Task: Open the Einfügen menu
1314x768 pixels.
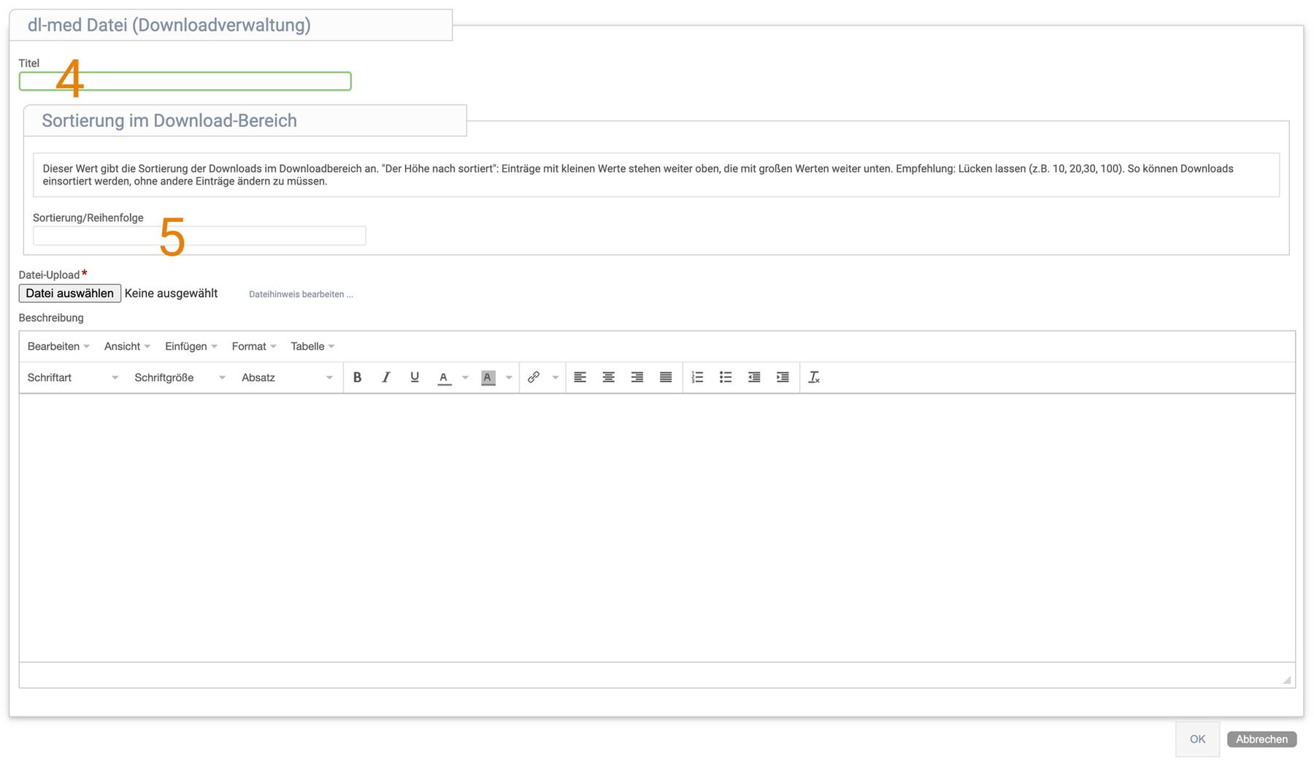Action: click(x=191, y=347)
